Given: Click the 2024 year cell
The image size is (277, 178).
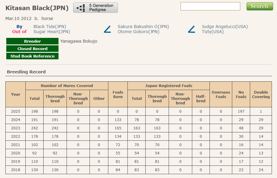Looking at the screenshot, I should point(16,120).
